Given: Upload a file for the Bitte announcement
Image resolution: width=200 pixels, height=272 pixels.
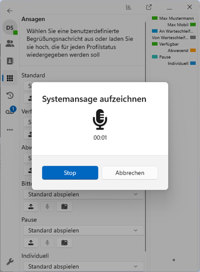Looking at the screenshot, I should tap(31, 206).
